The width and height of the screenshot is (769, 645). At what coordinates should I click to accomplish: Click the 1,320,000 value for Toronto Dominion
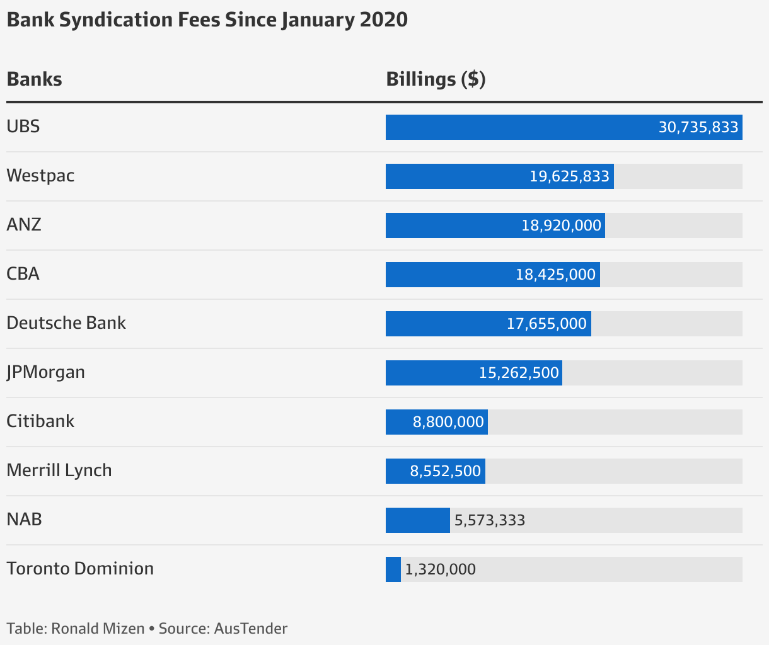point(441,569)
